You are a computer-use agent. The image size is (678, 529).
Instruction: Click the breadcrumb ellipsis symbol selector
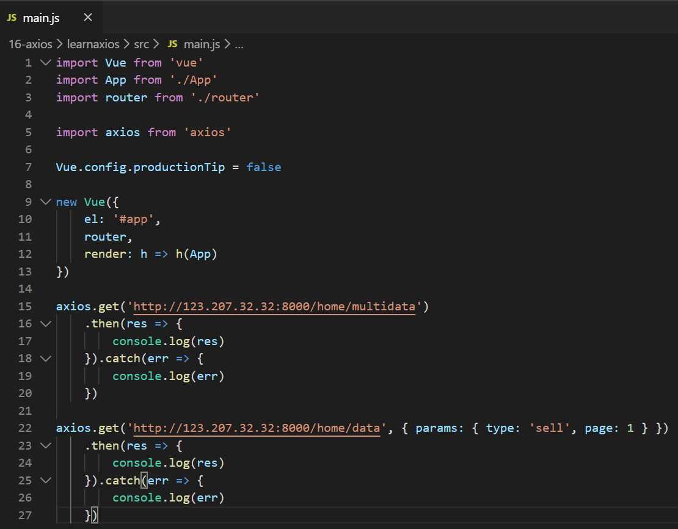[x=239, y=44]
